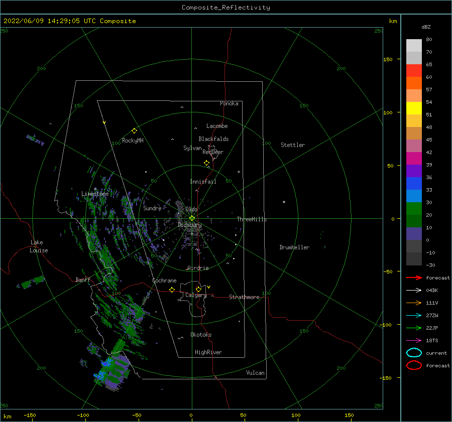Screen dimensions: 452x422
Task: Select the Airdrie label
Action: [x=198, y=268]
